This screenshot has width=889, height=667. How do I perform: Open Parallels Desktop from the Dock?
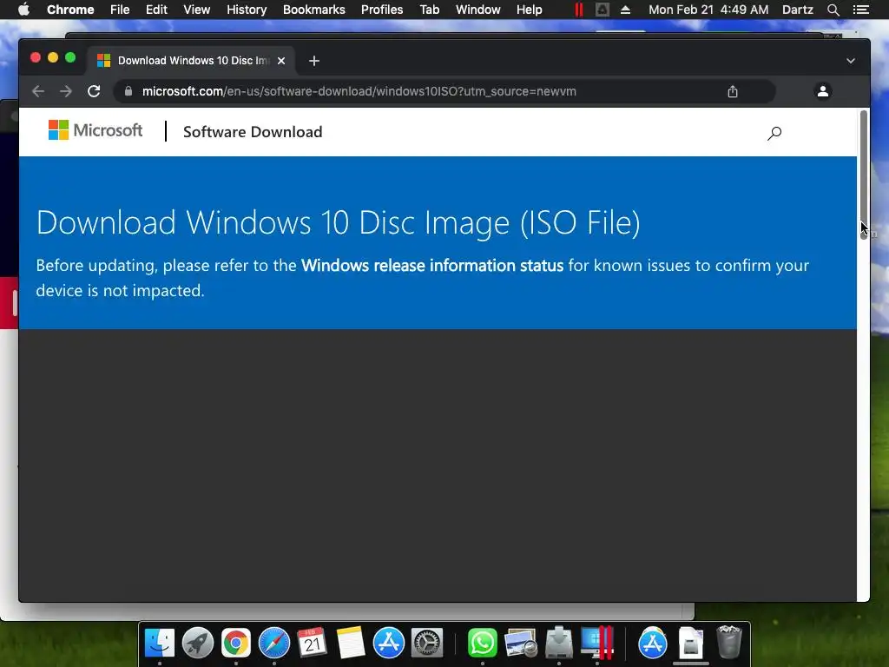(x=597, y=643)
